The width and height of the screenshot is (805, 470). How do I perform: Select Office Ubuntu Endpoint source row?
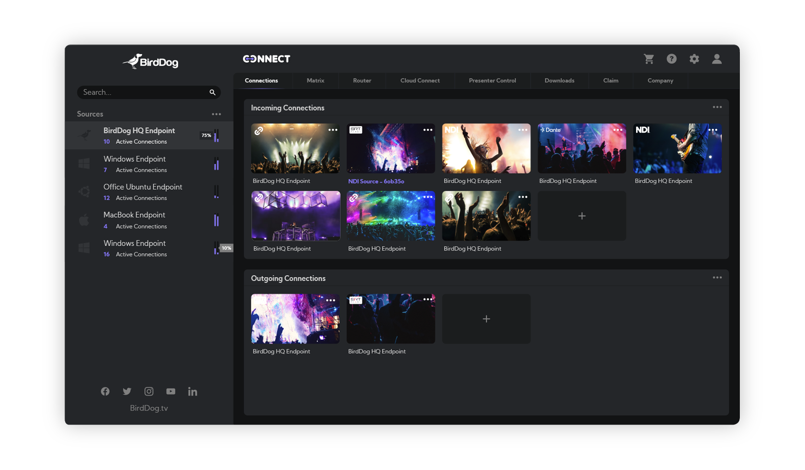pyautogui.click(x=149, y=192)
